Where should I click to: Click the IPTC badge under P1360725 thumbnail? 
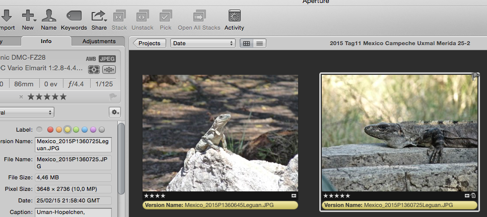click(x=473, y=195)
